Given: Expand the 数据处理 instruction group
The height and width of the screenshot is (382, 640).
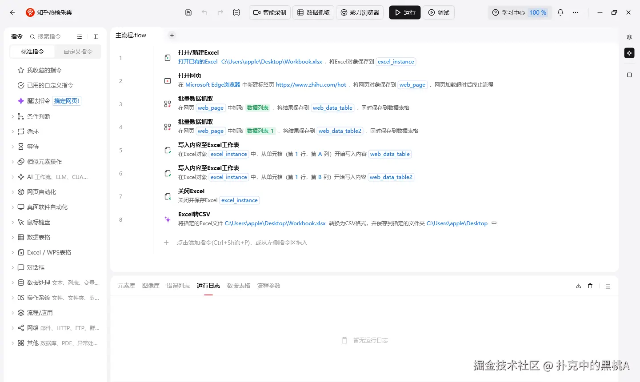Looking at the screenshot, I should point(12,283).
